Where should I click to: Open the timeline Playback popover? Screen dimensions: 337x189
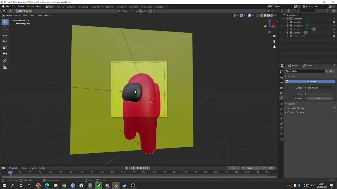(x=14, y=168)
